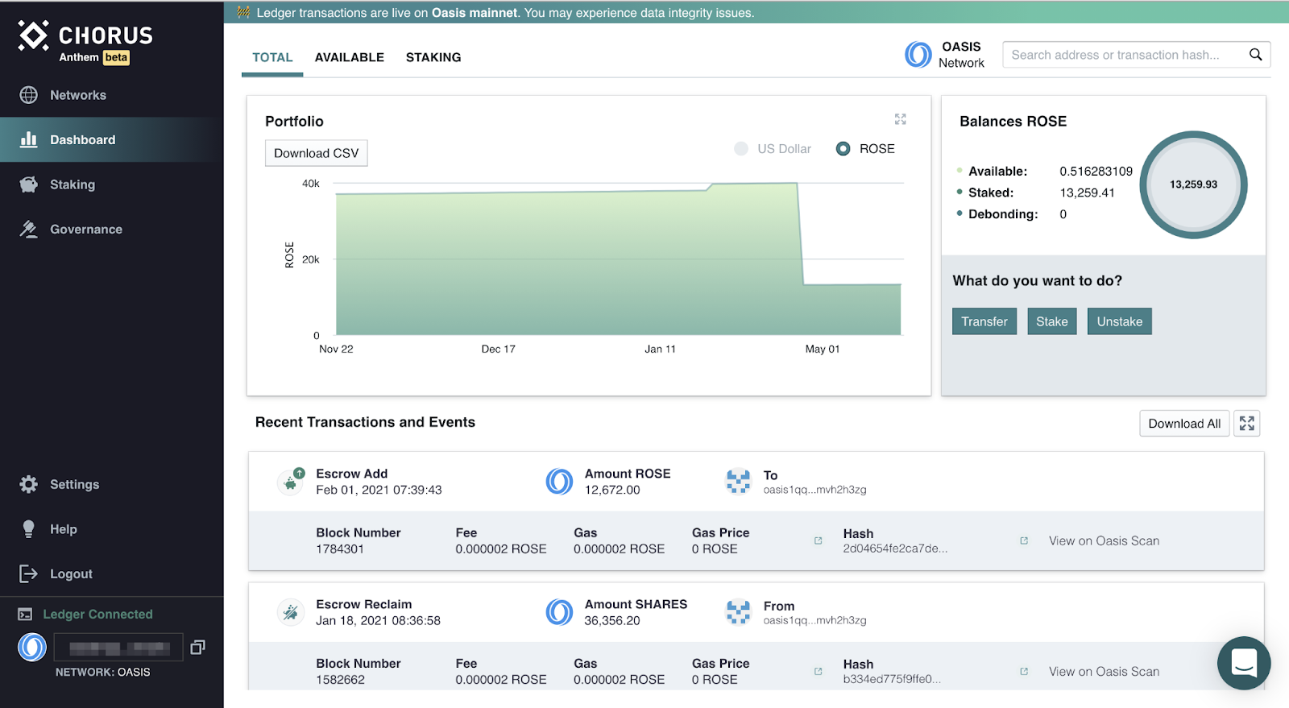The height and width of the screenshot is (708, 1289).
Task: Switch to the AVAILABLE tab
Action: click(350, 57)
